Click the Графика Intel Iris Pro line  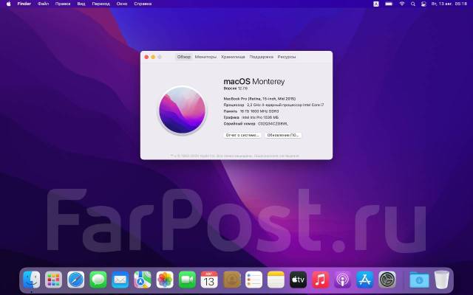[x=251, y=117]
